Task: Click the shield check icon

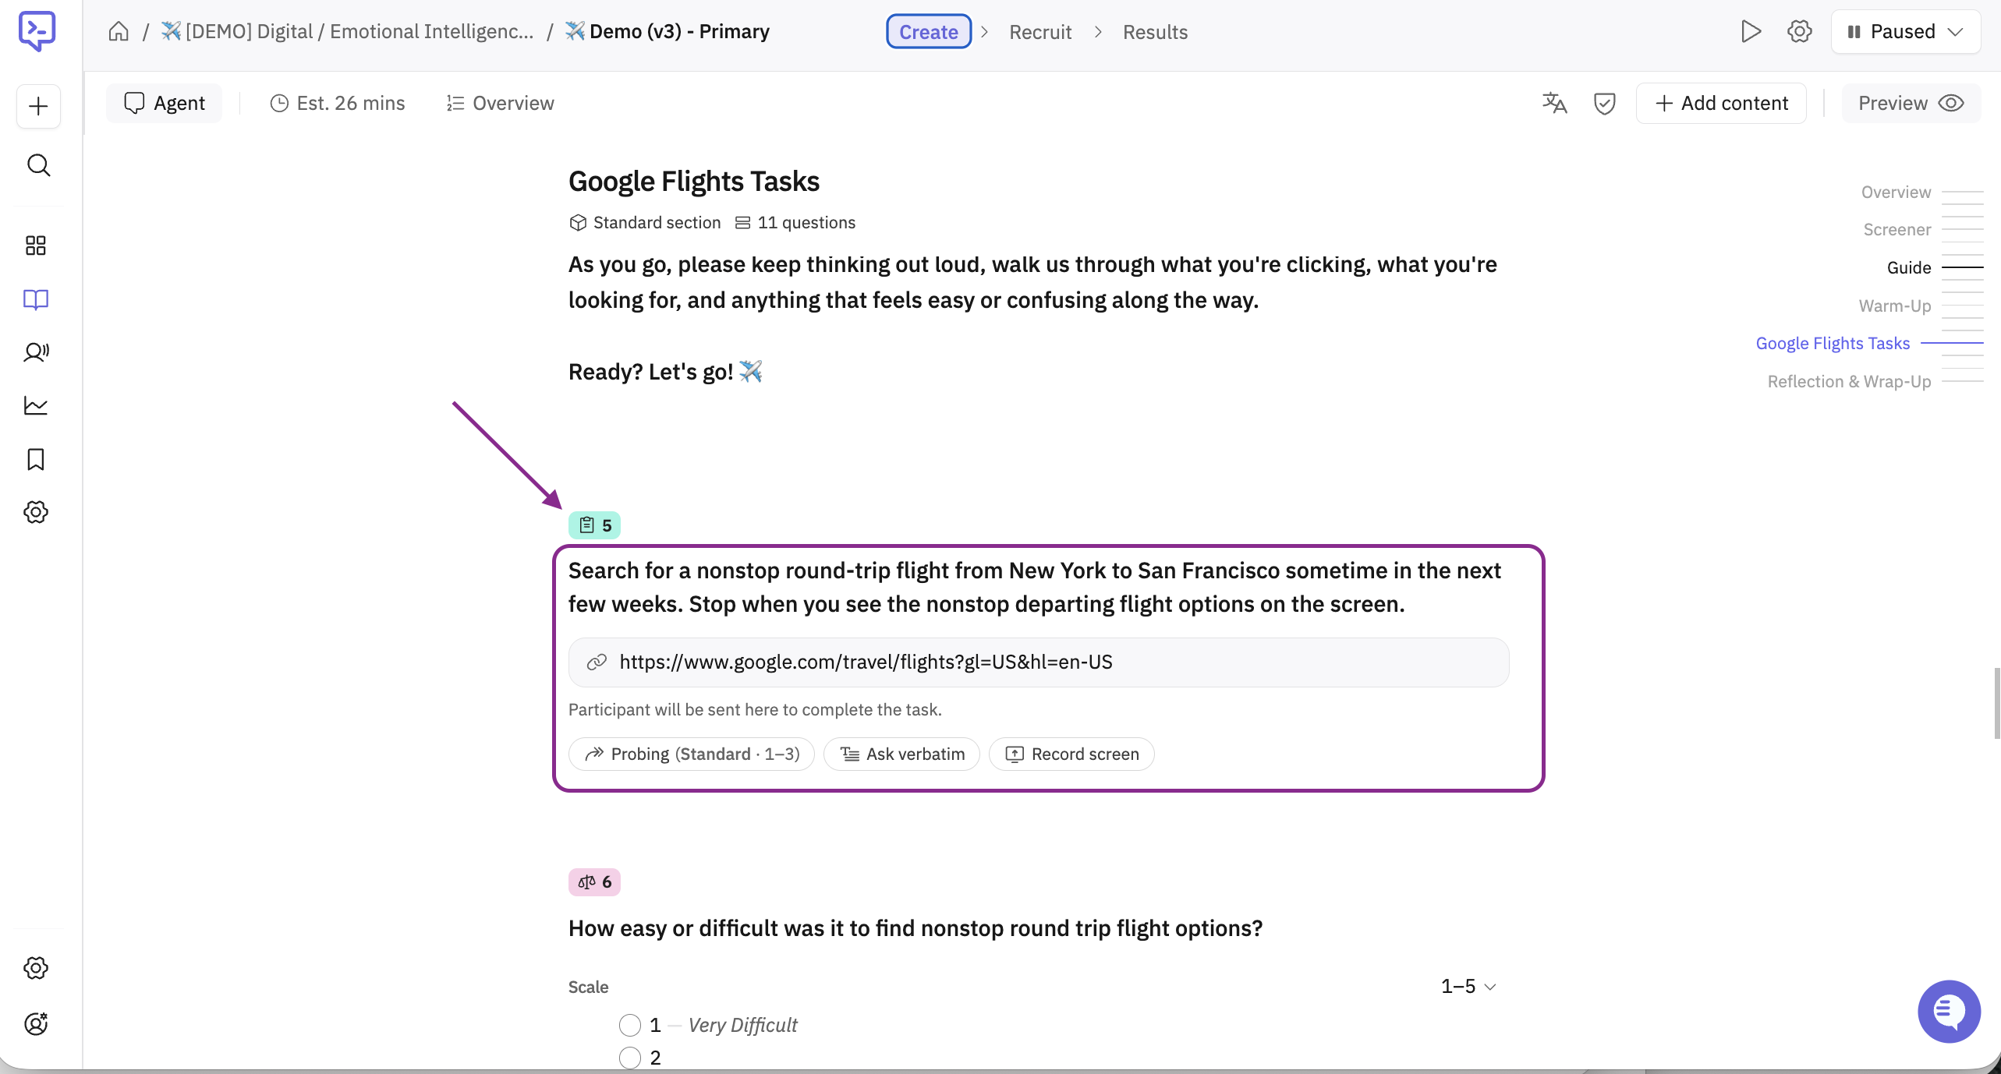Action: (1604, 103)
